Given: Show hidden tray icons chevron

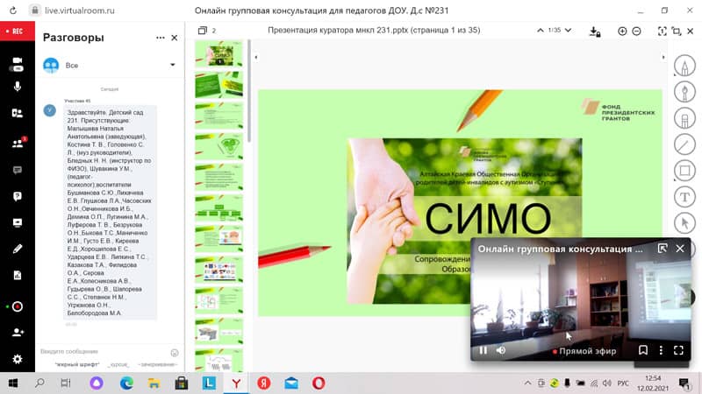Looking at the screenshot, I should click(x=528, y=383).
